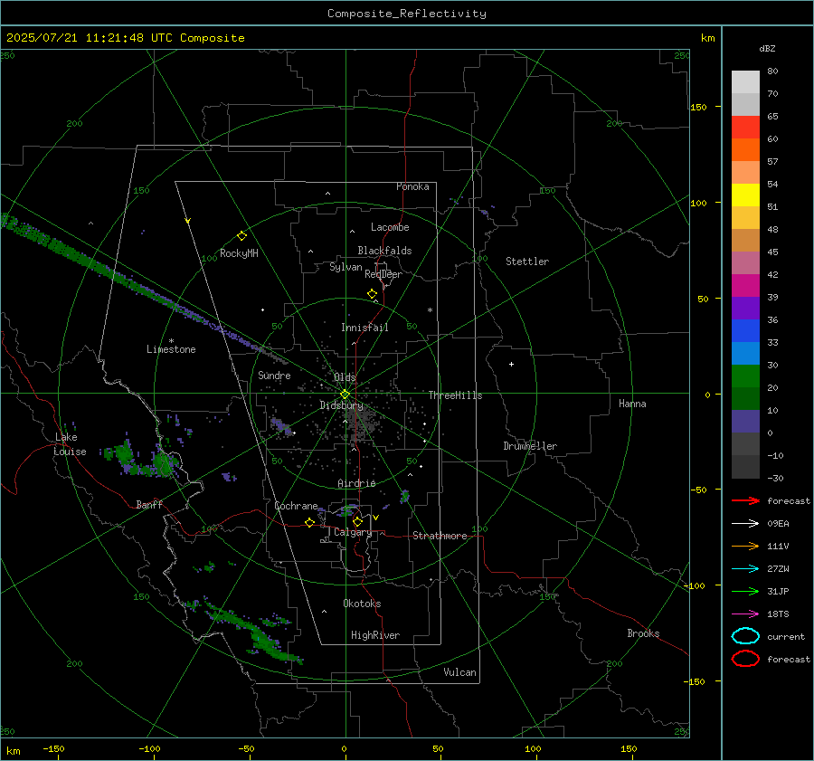
Task: Select the yellow swatch between 51 and 54 dBZ
Action: point(745,195)
